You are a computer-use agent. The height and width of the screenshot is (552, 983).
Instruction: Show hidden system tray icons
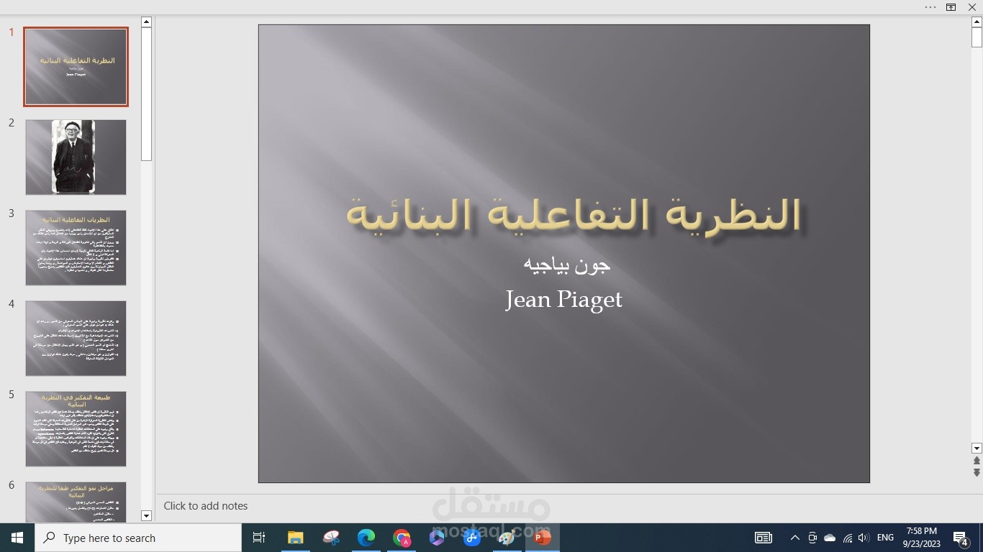[x=795, y=538]
